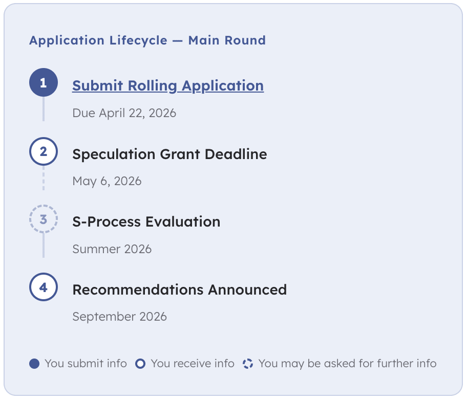Click the filled step 1 circle
The image size is (467, 402).
point(44,83)
